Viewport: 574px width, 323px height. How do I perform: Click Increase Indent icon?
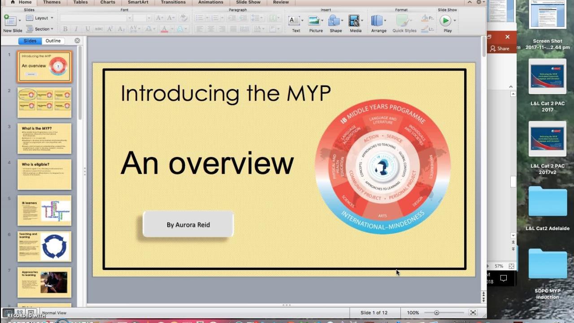pyautogui.click(x=243, y=18)
